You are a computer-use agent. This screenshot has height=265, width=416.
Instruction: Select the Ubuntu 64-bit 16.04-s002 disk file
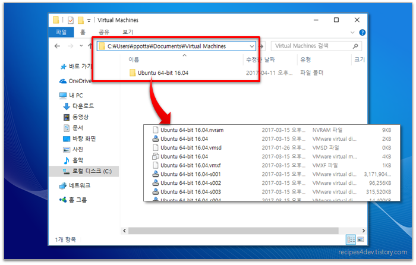click(x=187, y=183)
